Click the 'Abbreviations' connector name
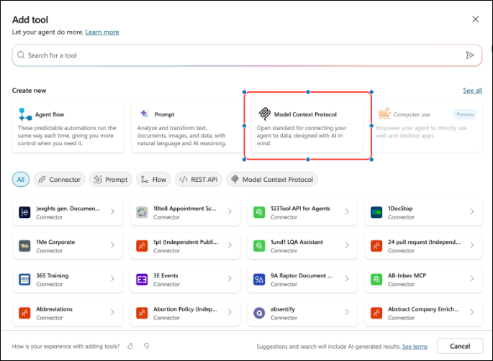This screenshot has height=361, width=493. (55, 309)
